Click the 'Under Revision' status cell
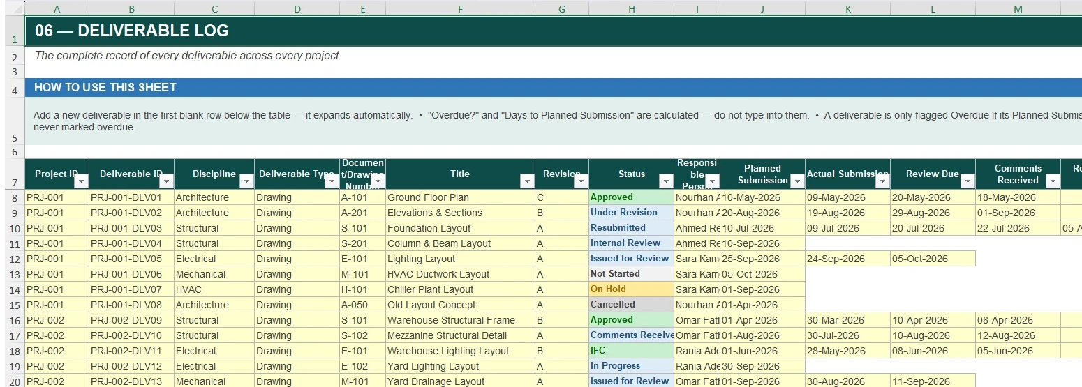1082x387 pixels. 632,213
